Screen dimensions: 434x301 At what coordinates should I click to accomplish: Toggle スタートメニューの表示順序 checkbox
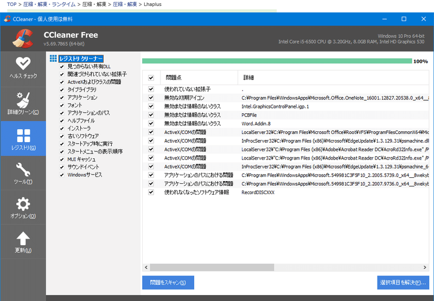[62, 152]
